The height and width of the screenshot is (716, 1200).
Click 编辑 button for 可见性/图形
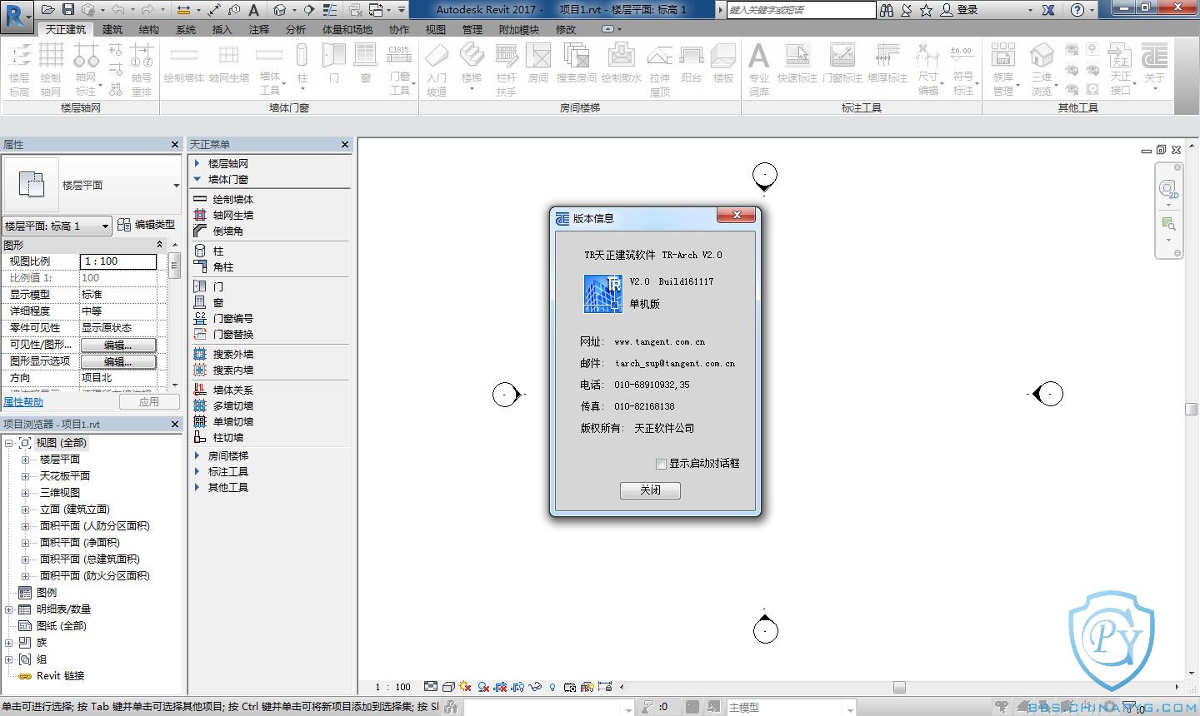click(x=118, y=345)
